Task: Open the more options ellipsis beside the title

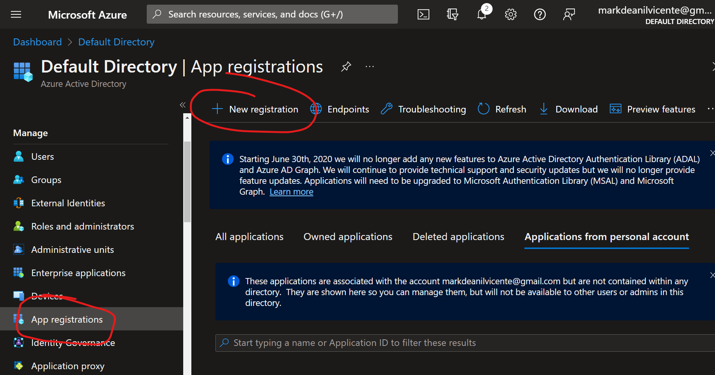Action: pyautogui.click(x=370, y=67)
